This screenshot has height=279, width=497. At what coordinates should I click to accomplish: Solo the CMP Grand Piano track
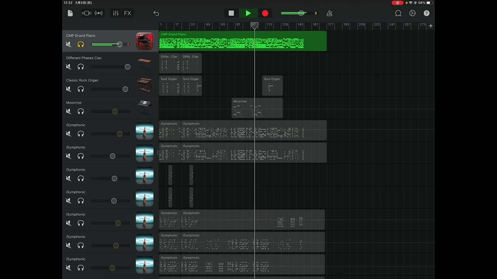point(81,45)
